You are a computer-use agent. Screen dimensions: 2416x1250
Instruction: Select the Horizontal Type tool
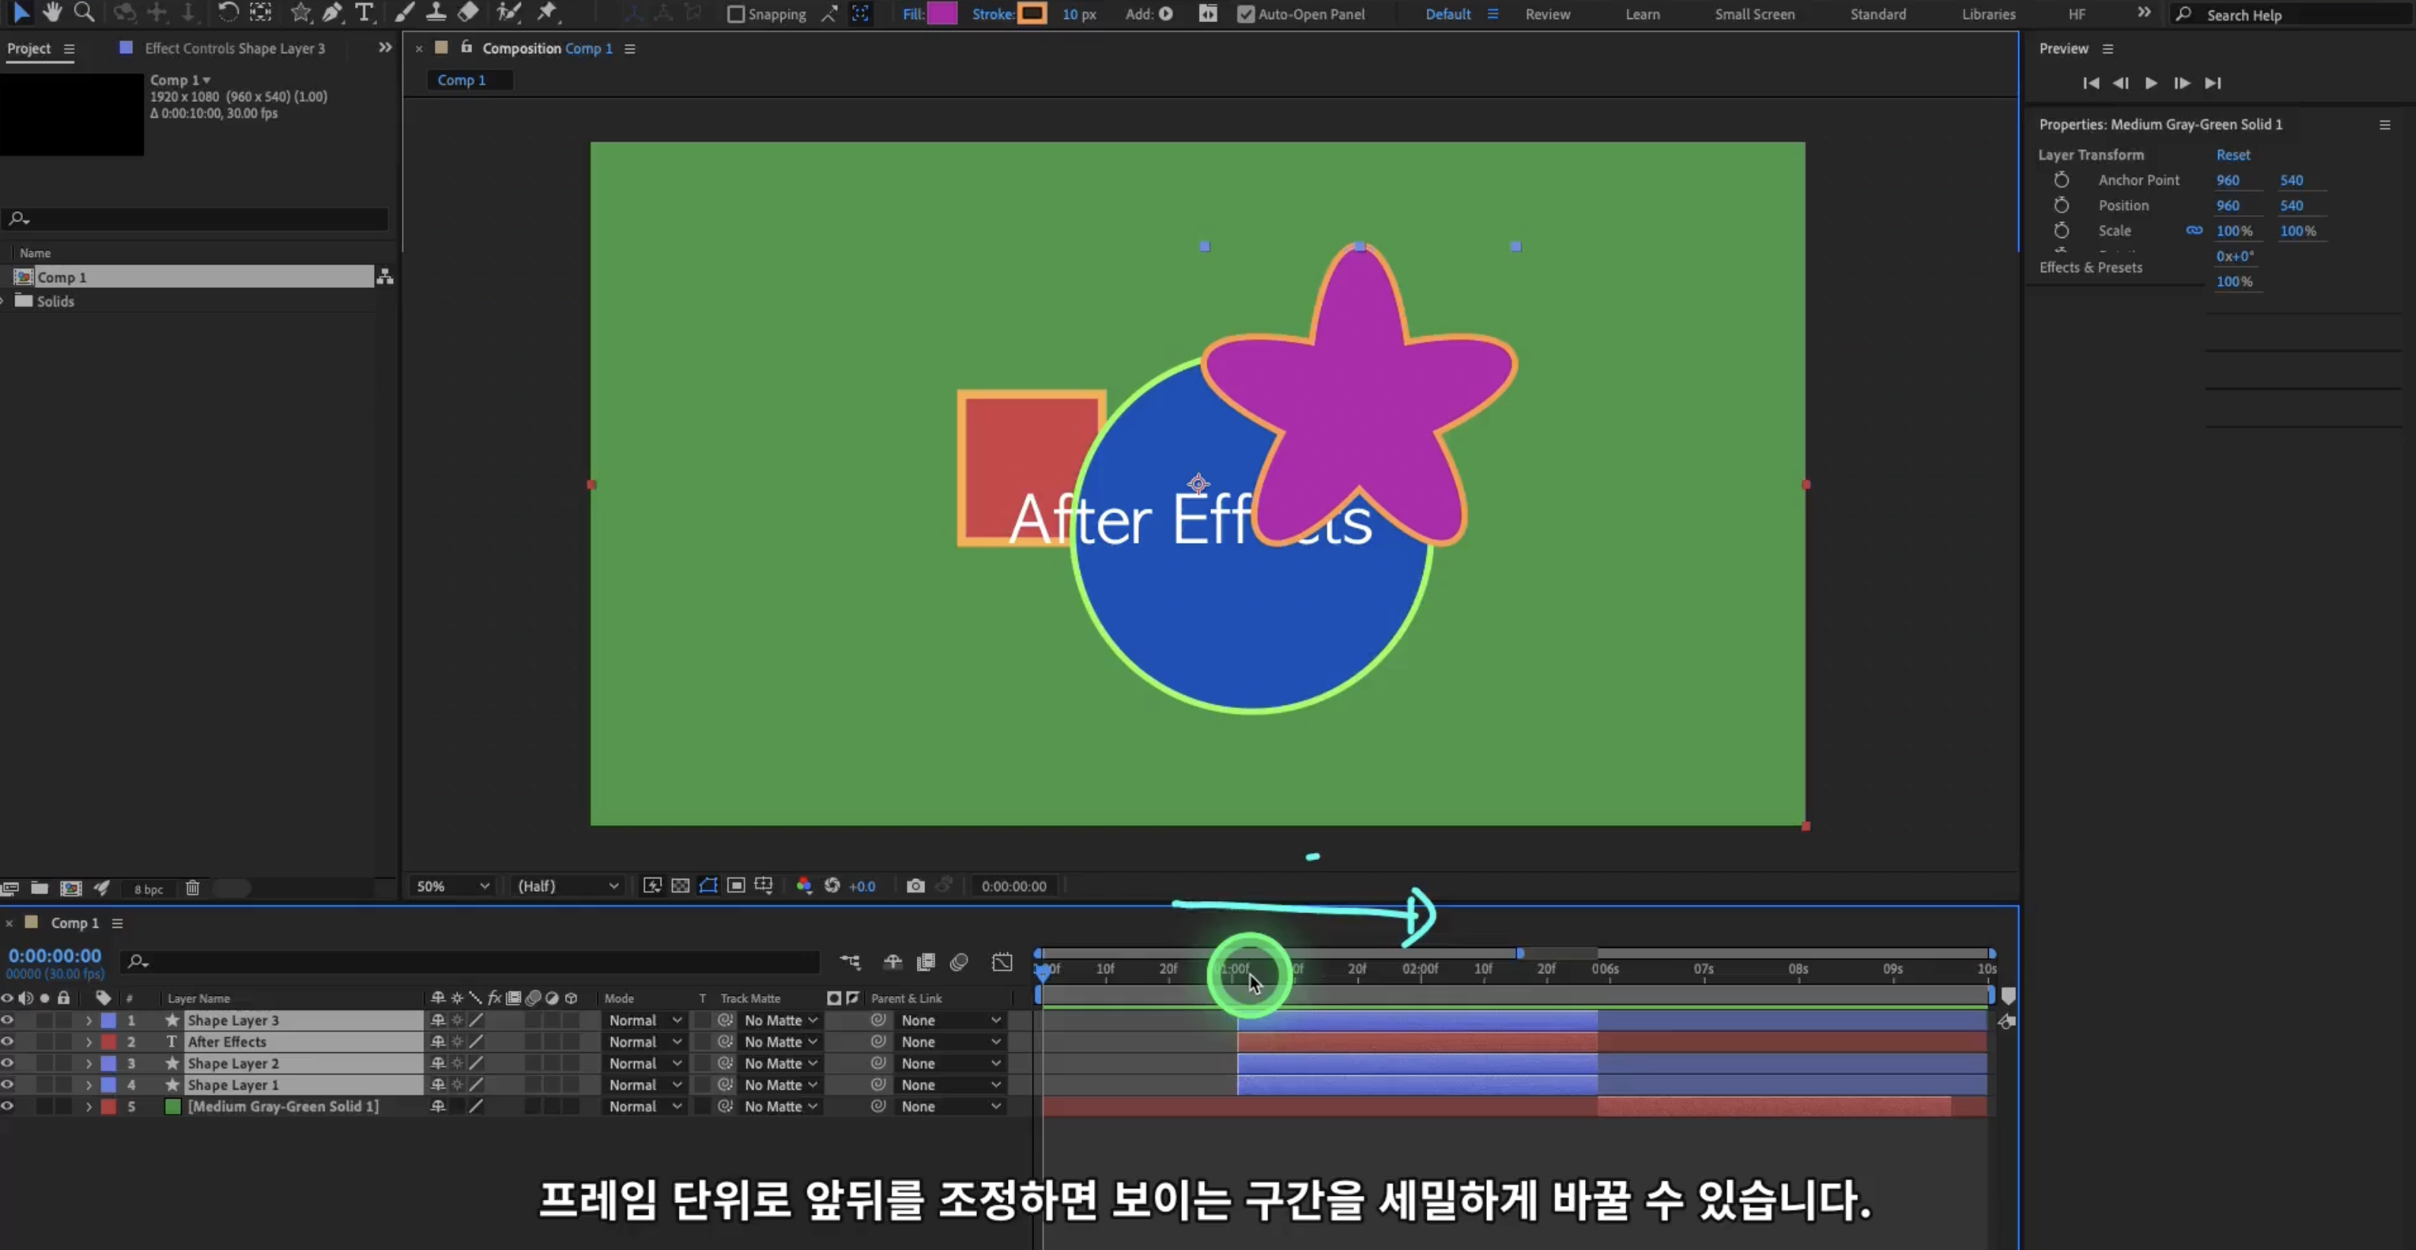364,13
